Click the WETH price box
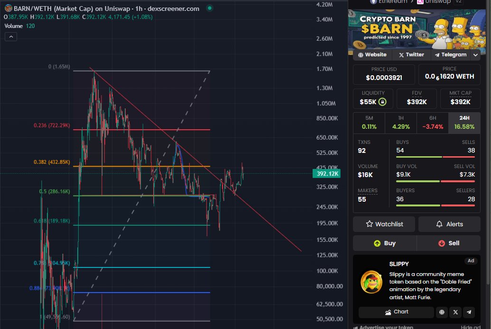The width and height of the screenshot is (491, 329). (x=449, y=74)
